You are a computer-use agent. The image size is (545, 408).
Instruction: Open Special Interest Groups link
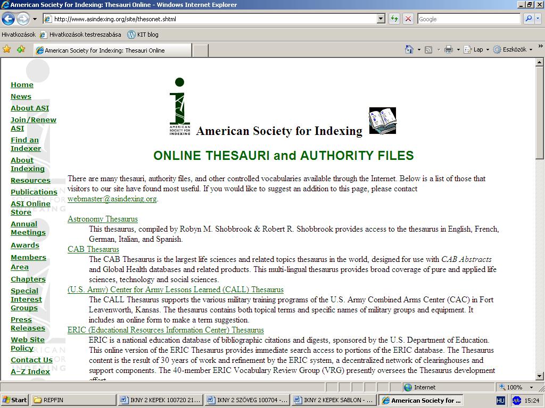(x=26, y=299)
